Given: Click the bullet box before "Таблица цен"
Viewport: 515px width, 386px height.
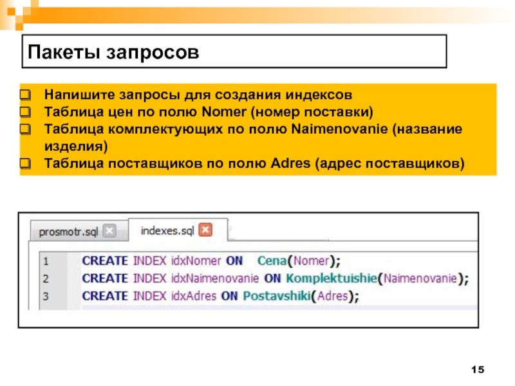Looking at the screenshot, I should click(x=24, y=113).
